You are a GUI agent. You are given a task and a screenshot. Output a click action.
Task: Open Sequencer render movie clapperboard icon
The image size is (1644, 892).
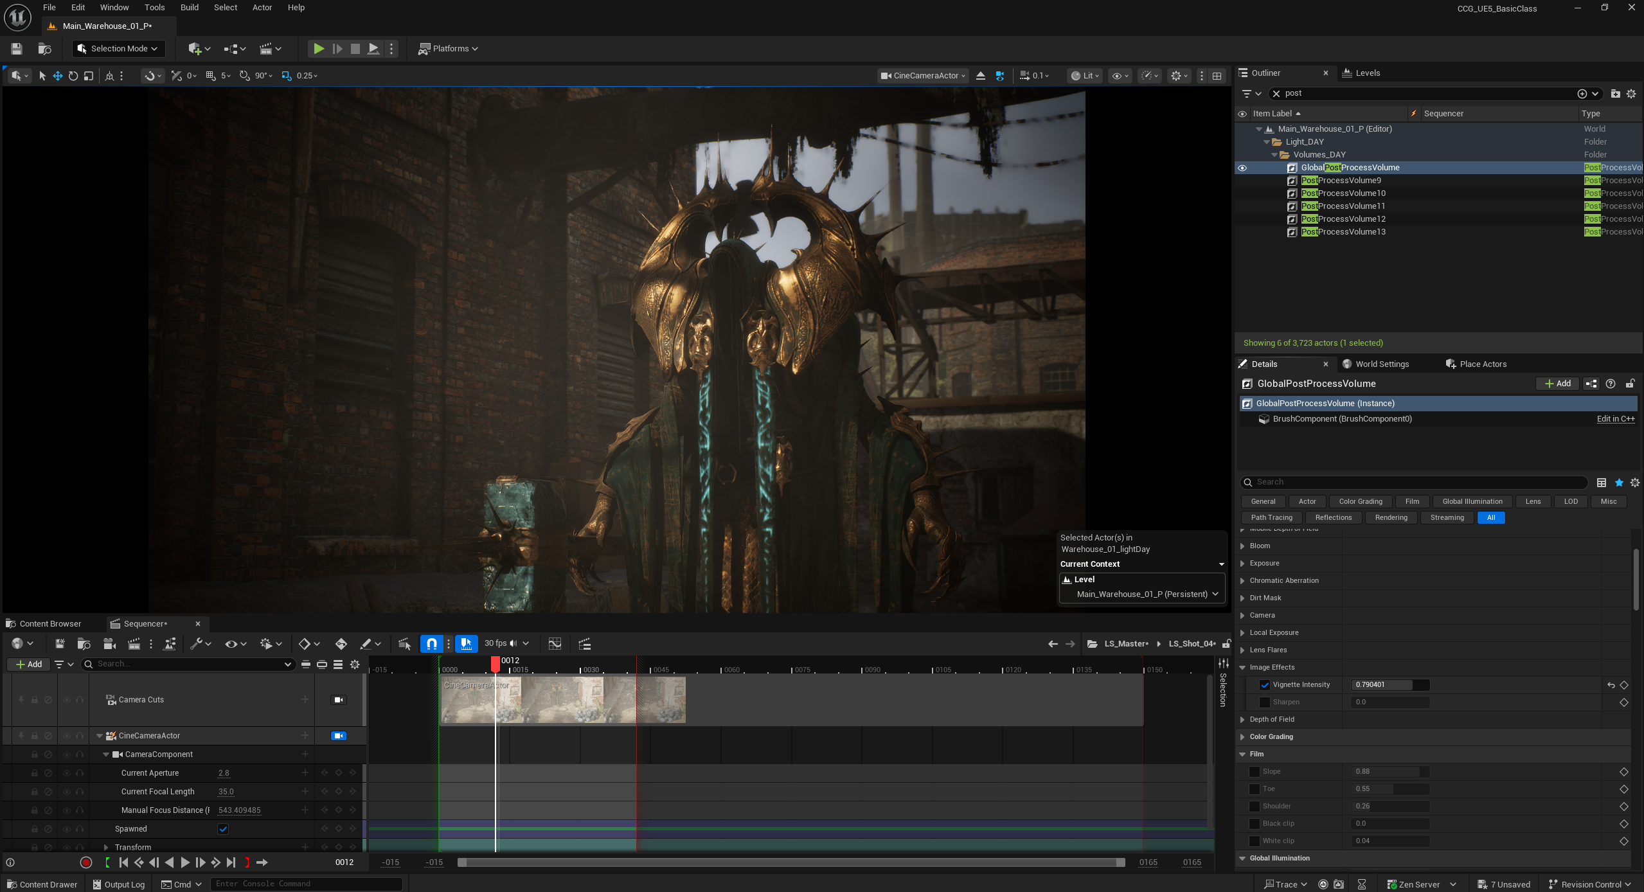[134, 643]
